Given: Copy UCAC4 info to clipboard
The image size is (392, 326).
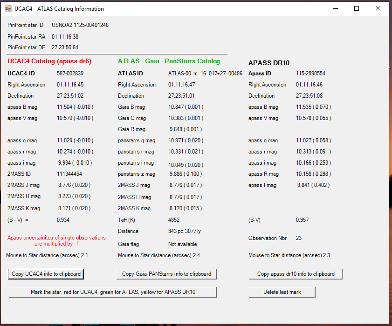Looking at the screenshot, I should coord(46,274).
